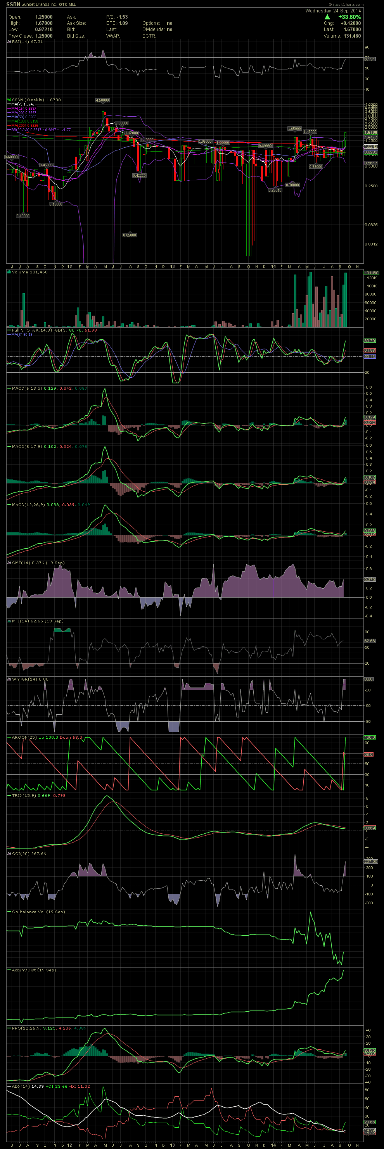Click the Accum/Dist panel label
384x1149 pixels.
pyautogui.click(x=31, y=970)
